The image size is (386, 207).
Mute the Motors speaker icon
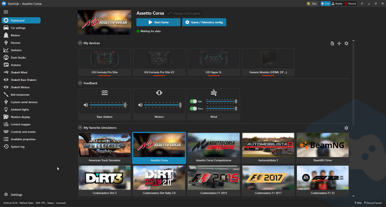point(141,105)
